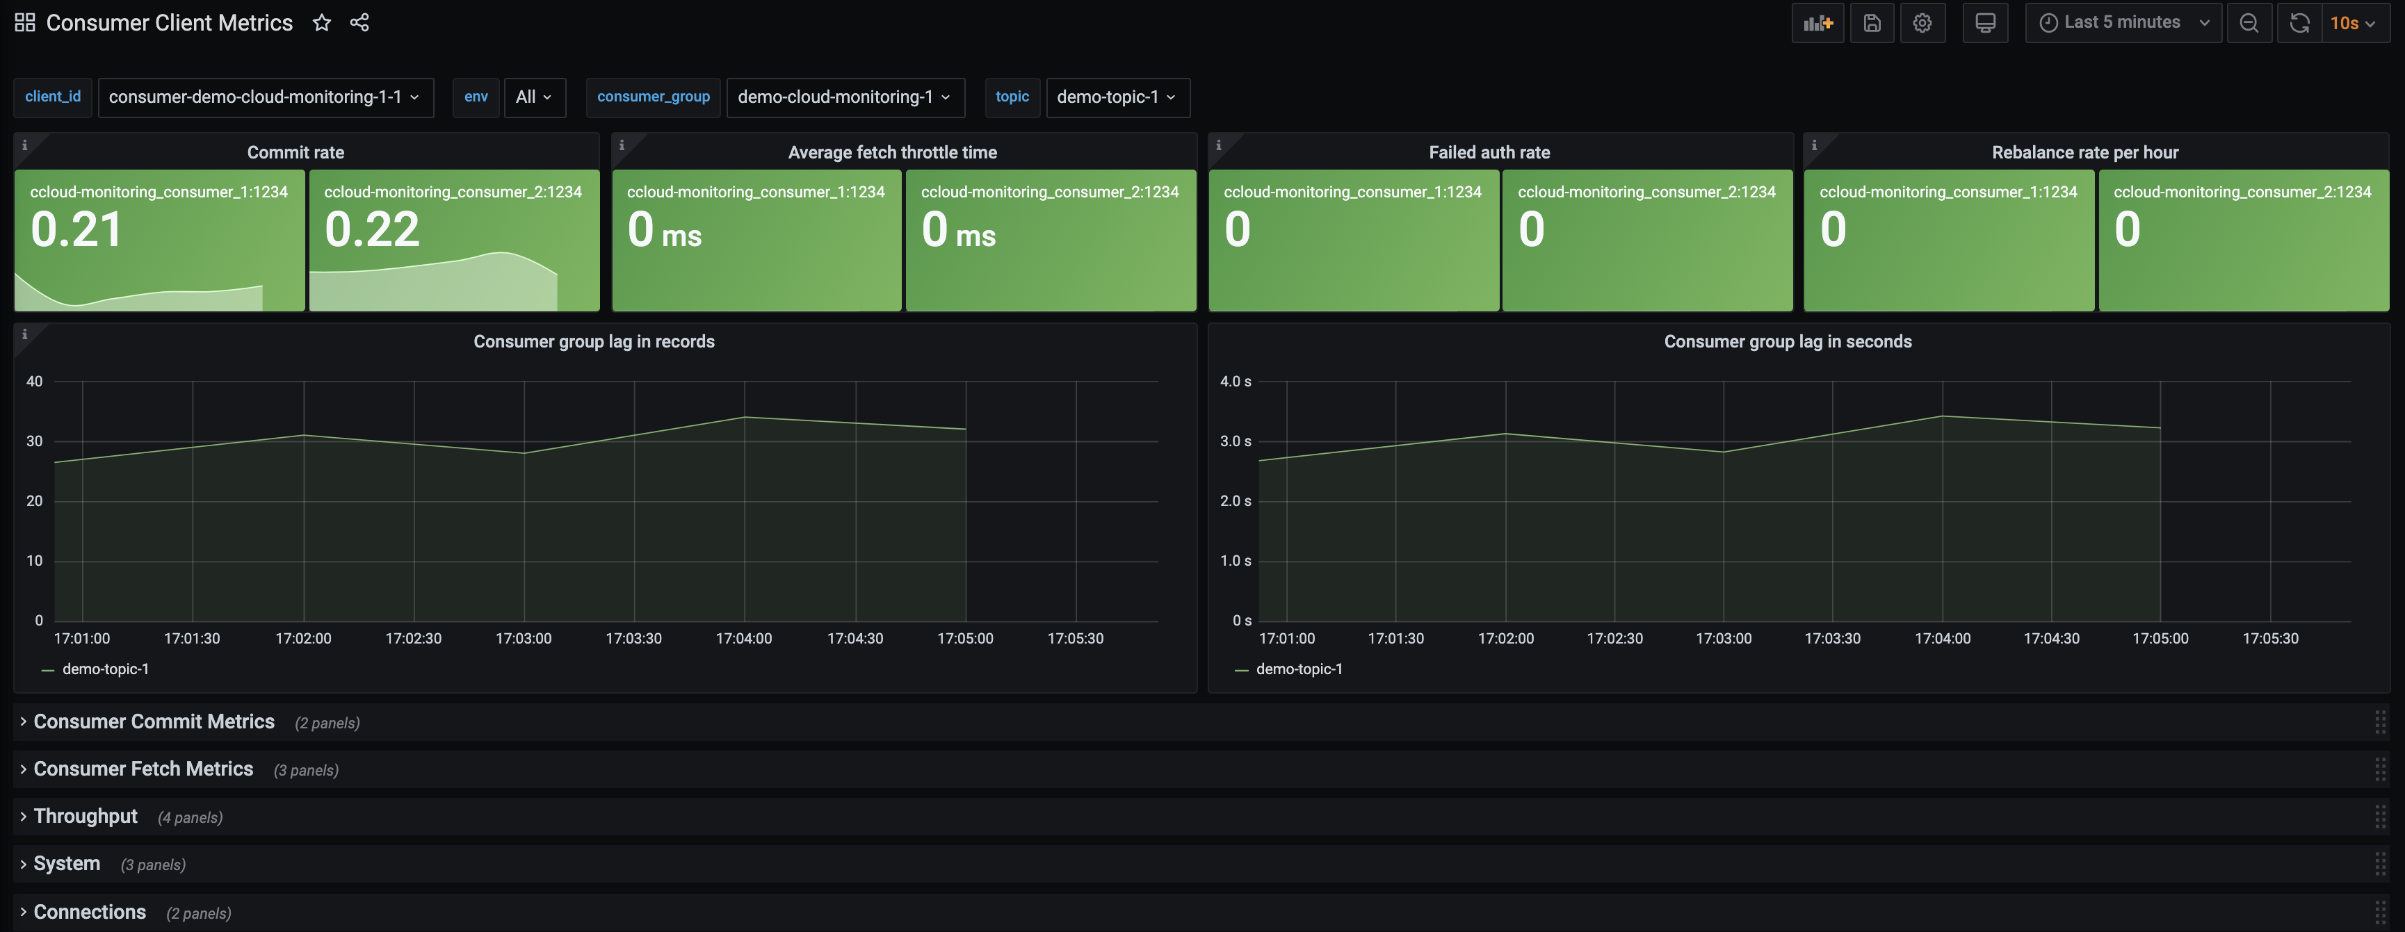Viewport: 2405px width, 932px height.
Task: Open the Last 5 minutes time picker
Action: (x=2121, y=22)
